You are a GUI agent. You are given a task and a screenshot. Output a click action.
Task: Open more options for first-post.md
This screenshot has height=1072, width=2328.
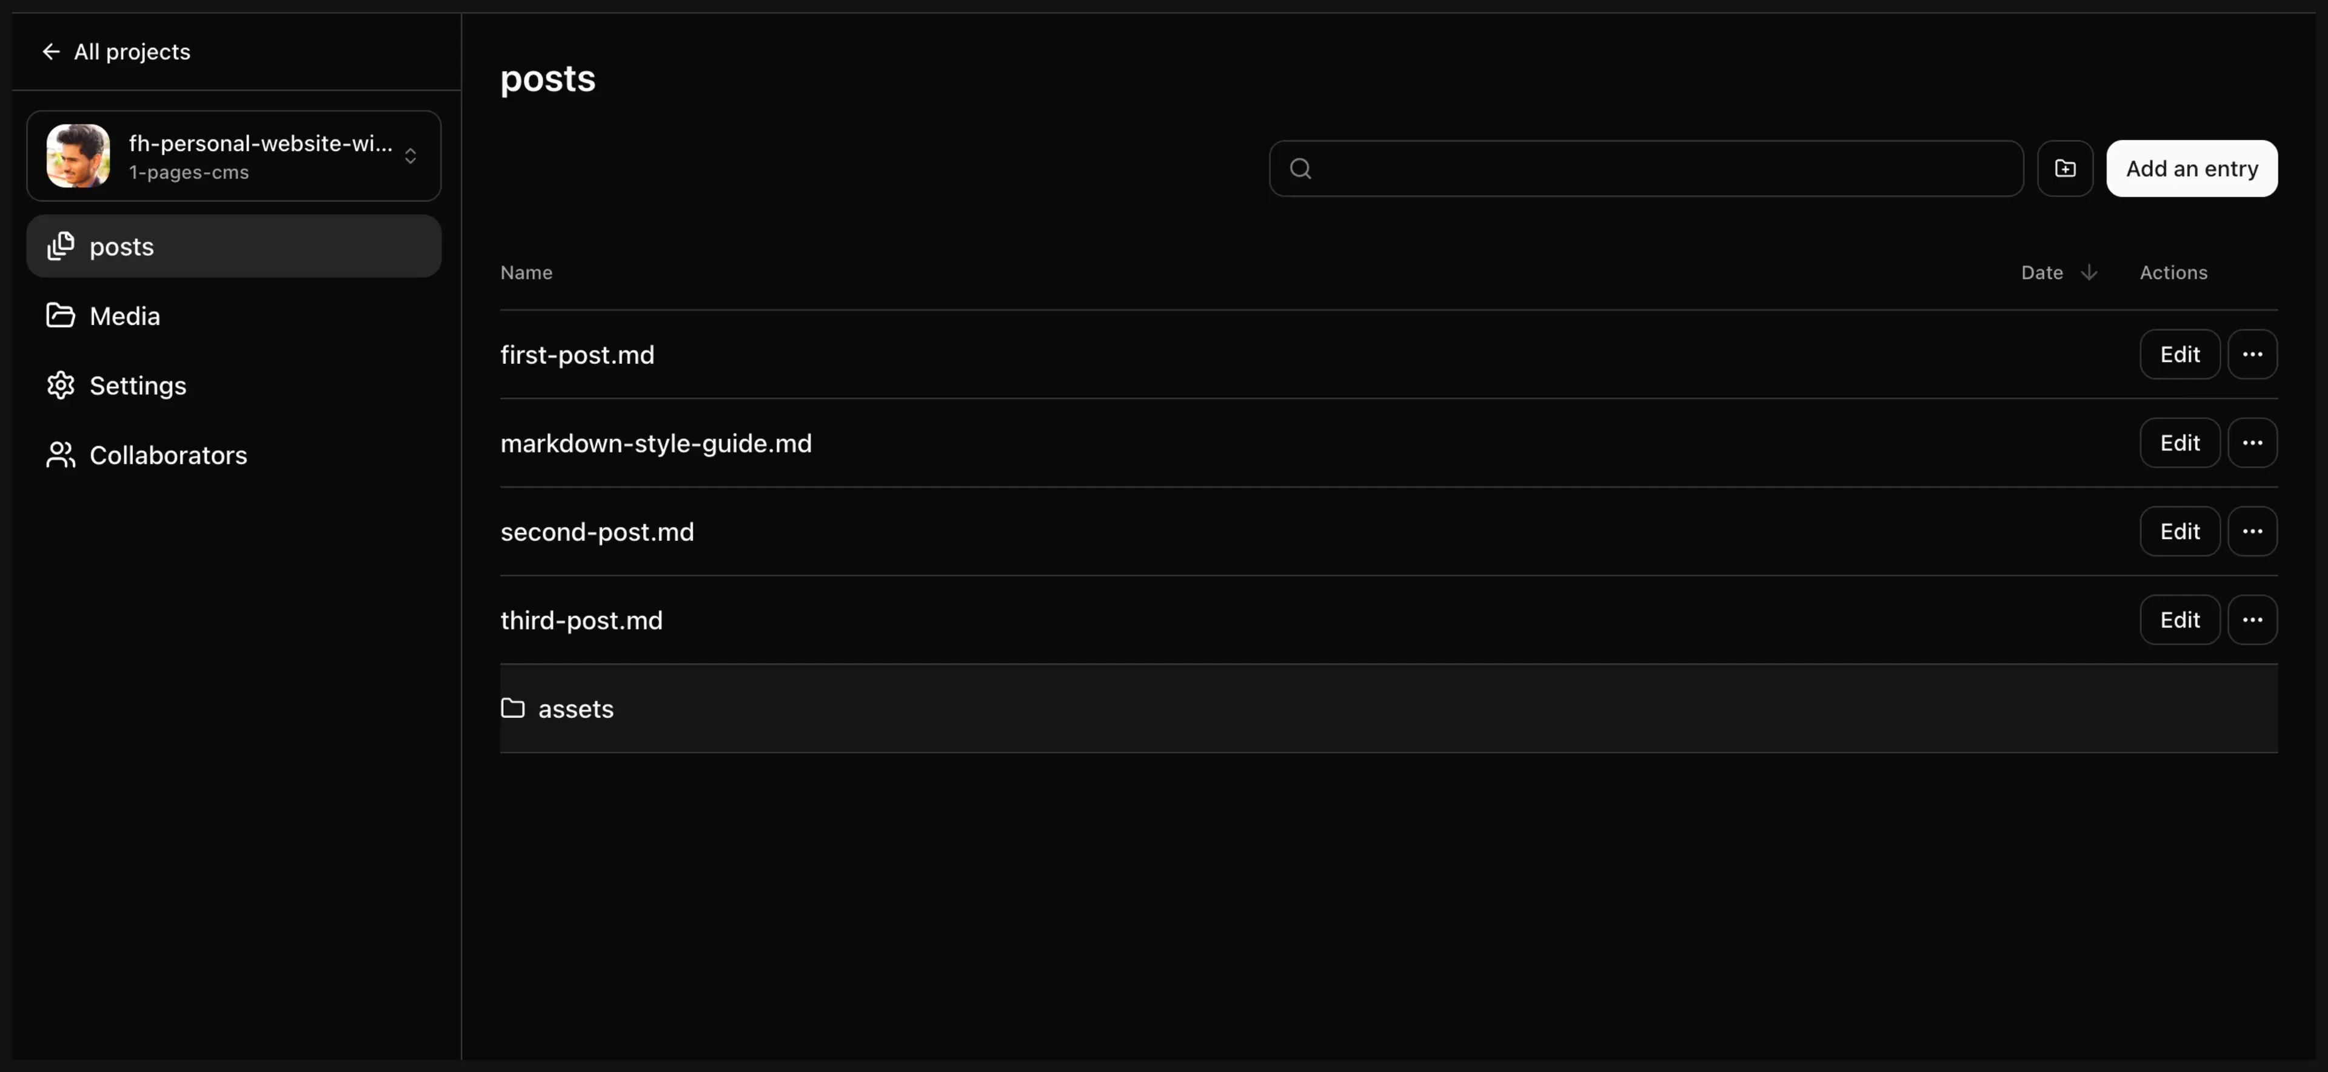2252,354
